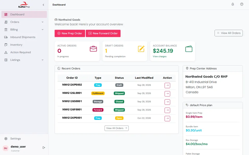
Task: Click the briefcase icon on Active Orders card
Action: click(93, 49)
